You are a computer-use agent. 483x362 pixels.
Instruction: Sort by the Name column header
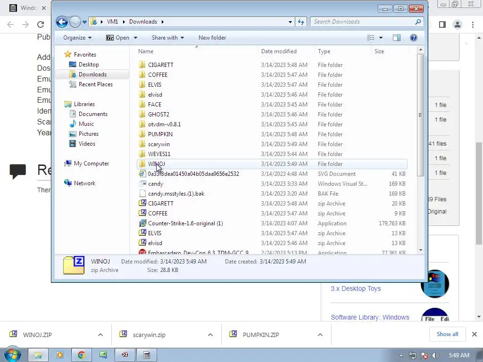pyautogui.click(x=197, y=51)
